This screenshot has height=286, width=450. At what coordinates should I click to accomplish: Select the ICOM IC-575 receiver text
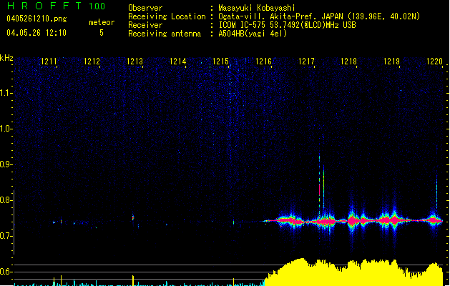pos(287,25)
